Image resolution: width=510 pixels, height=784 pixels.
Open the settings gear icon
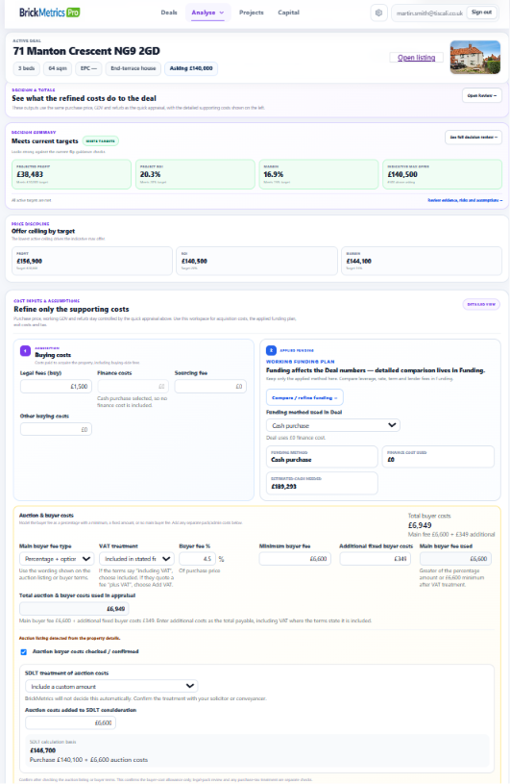(x=378, y=13)
